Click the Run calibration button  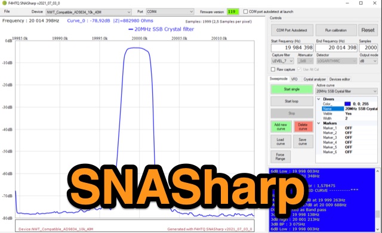pyautogui.click(x=336, y=30)
